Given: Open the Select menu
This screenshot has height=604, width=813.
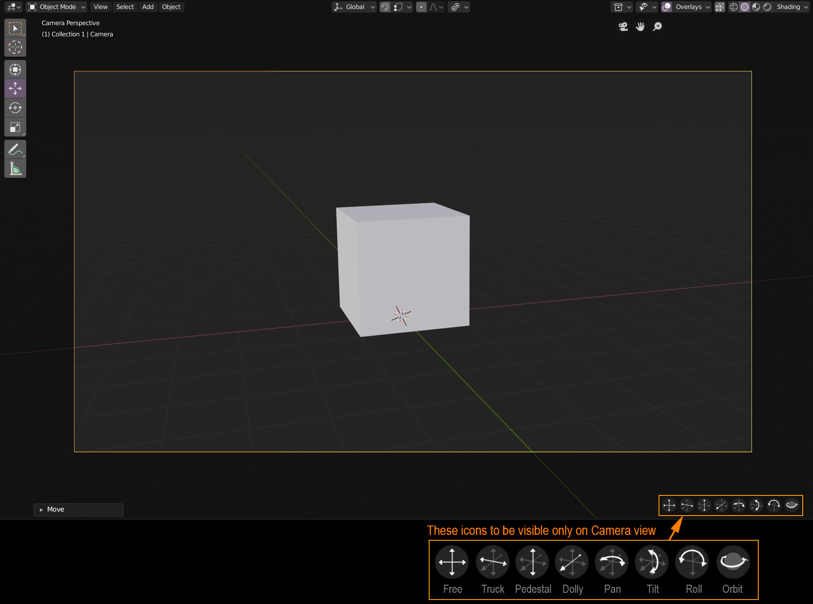Looking at the screenshot, I should [125, 7].
